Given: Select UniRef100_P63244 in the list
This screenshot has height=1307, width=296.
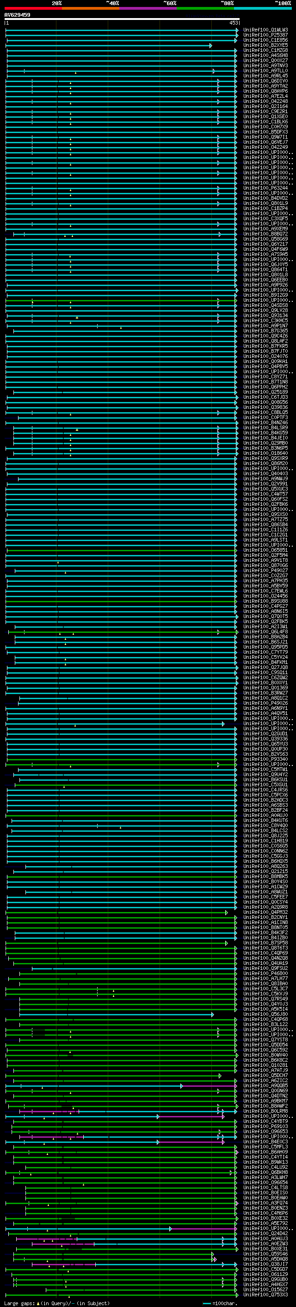Looking at the screenshot, I should pos(265,188).
